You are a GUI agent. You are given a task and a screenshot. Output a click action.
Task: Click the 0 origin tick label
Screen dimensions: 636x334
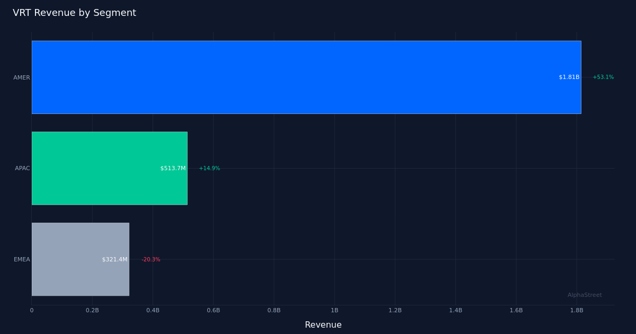point(32,310)
